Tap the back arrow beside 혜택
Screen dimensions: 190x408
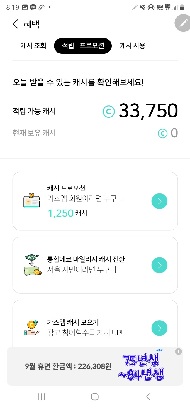point(15,24)
